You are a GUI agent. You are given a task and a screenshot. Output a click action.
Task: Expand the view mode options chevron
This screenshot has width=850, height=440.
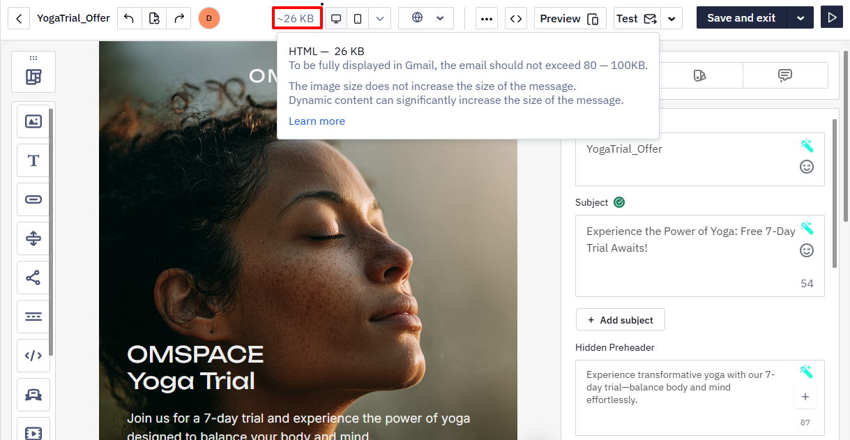tap(379, 18)
